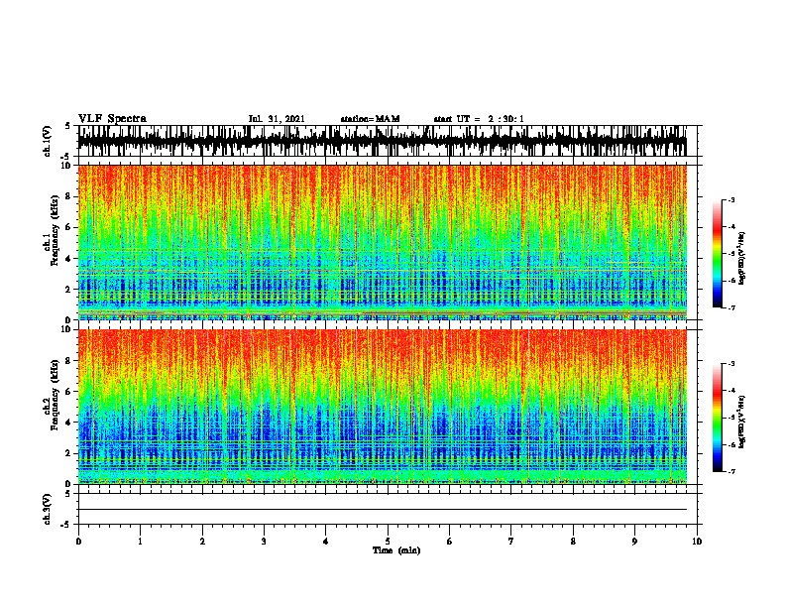Click the ch.1(V) waveform axis label
The width and height of the screenshot is (785, 607).
(x=48, y=141)
